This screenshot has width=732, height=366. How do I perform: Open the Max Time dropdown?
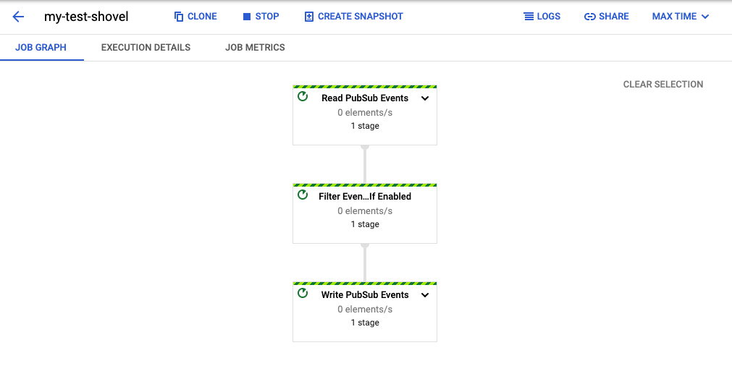point(680,17)
